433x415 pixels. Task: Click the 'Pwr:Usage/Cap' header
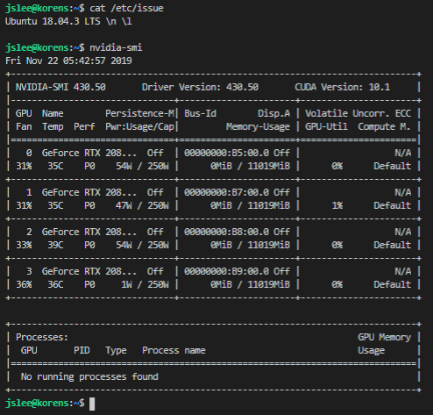139,126
